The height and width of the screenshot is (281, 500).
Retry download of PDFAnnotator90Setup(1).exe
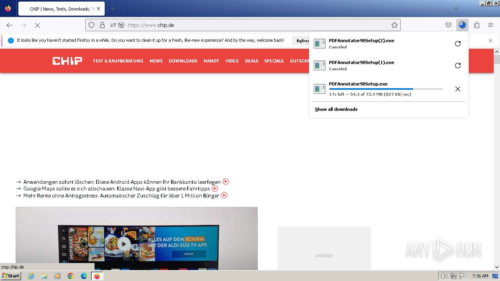(458, 66)
